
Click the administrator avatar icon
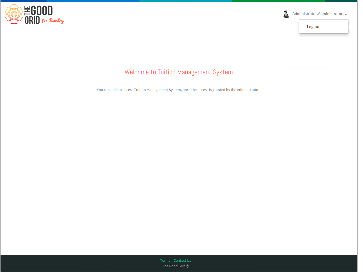286,14
